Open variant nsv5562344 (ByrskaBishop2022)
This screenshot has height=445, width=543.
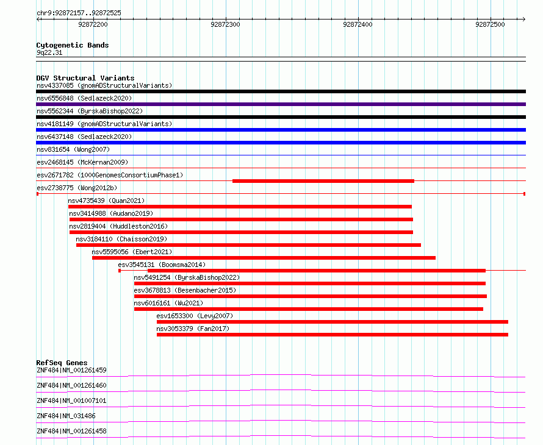point(90,111)
